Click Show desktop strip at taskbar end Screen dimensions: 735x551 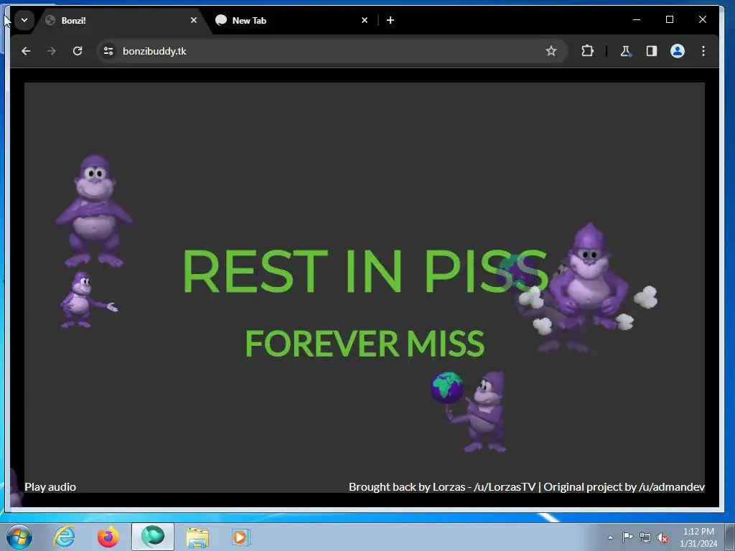730,537
